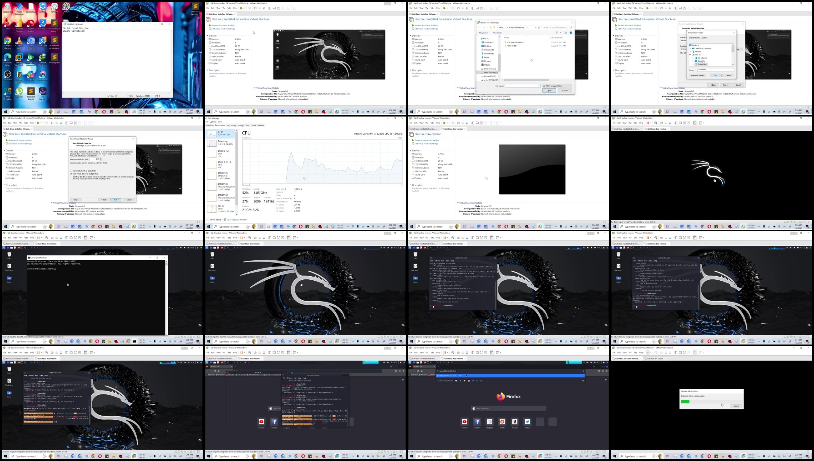Increase the Maximum disk size spinner value
The image size is (814, 461).
click(x=101, y=158)
